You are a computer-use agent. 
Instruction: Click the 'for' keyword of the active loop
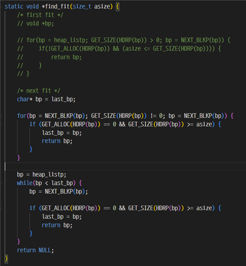(x=22, y=116)
